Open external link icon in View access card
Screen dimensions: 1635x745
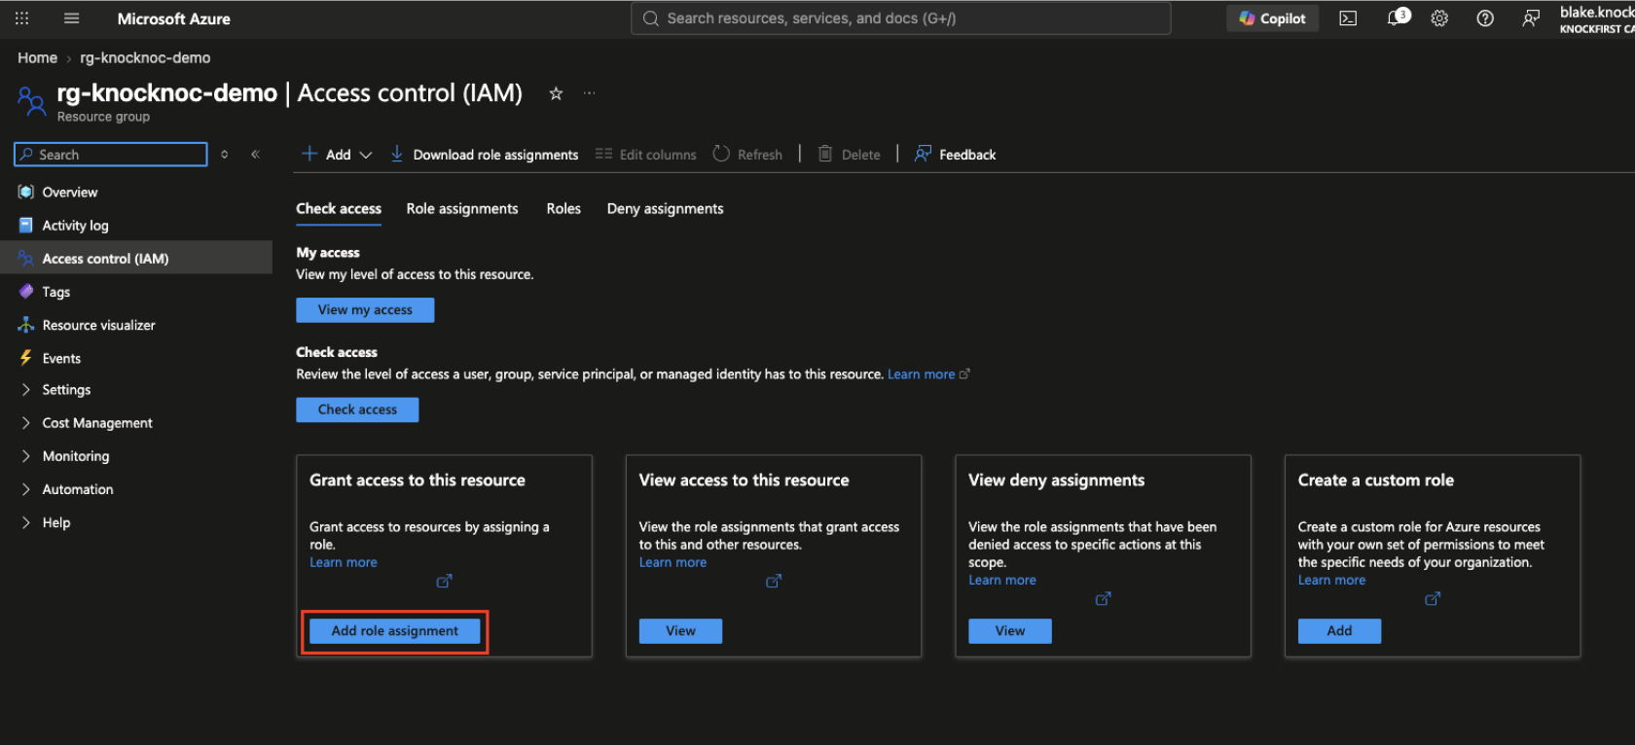pos(774,582)
